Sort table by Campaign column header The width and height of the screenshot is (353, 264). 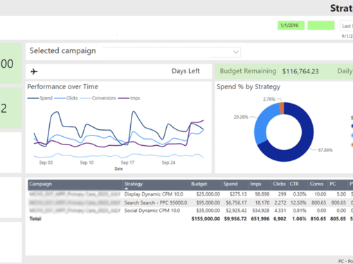pyautogui.click(x=41, y=184)
